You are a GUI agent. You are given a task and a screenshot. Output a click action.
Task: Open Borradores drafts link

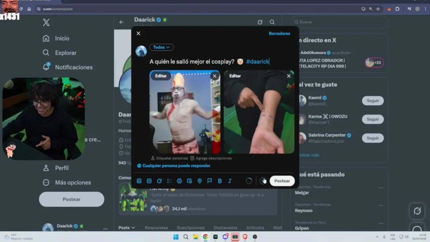[x=279, y=33]
